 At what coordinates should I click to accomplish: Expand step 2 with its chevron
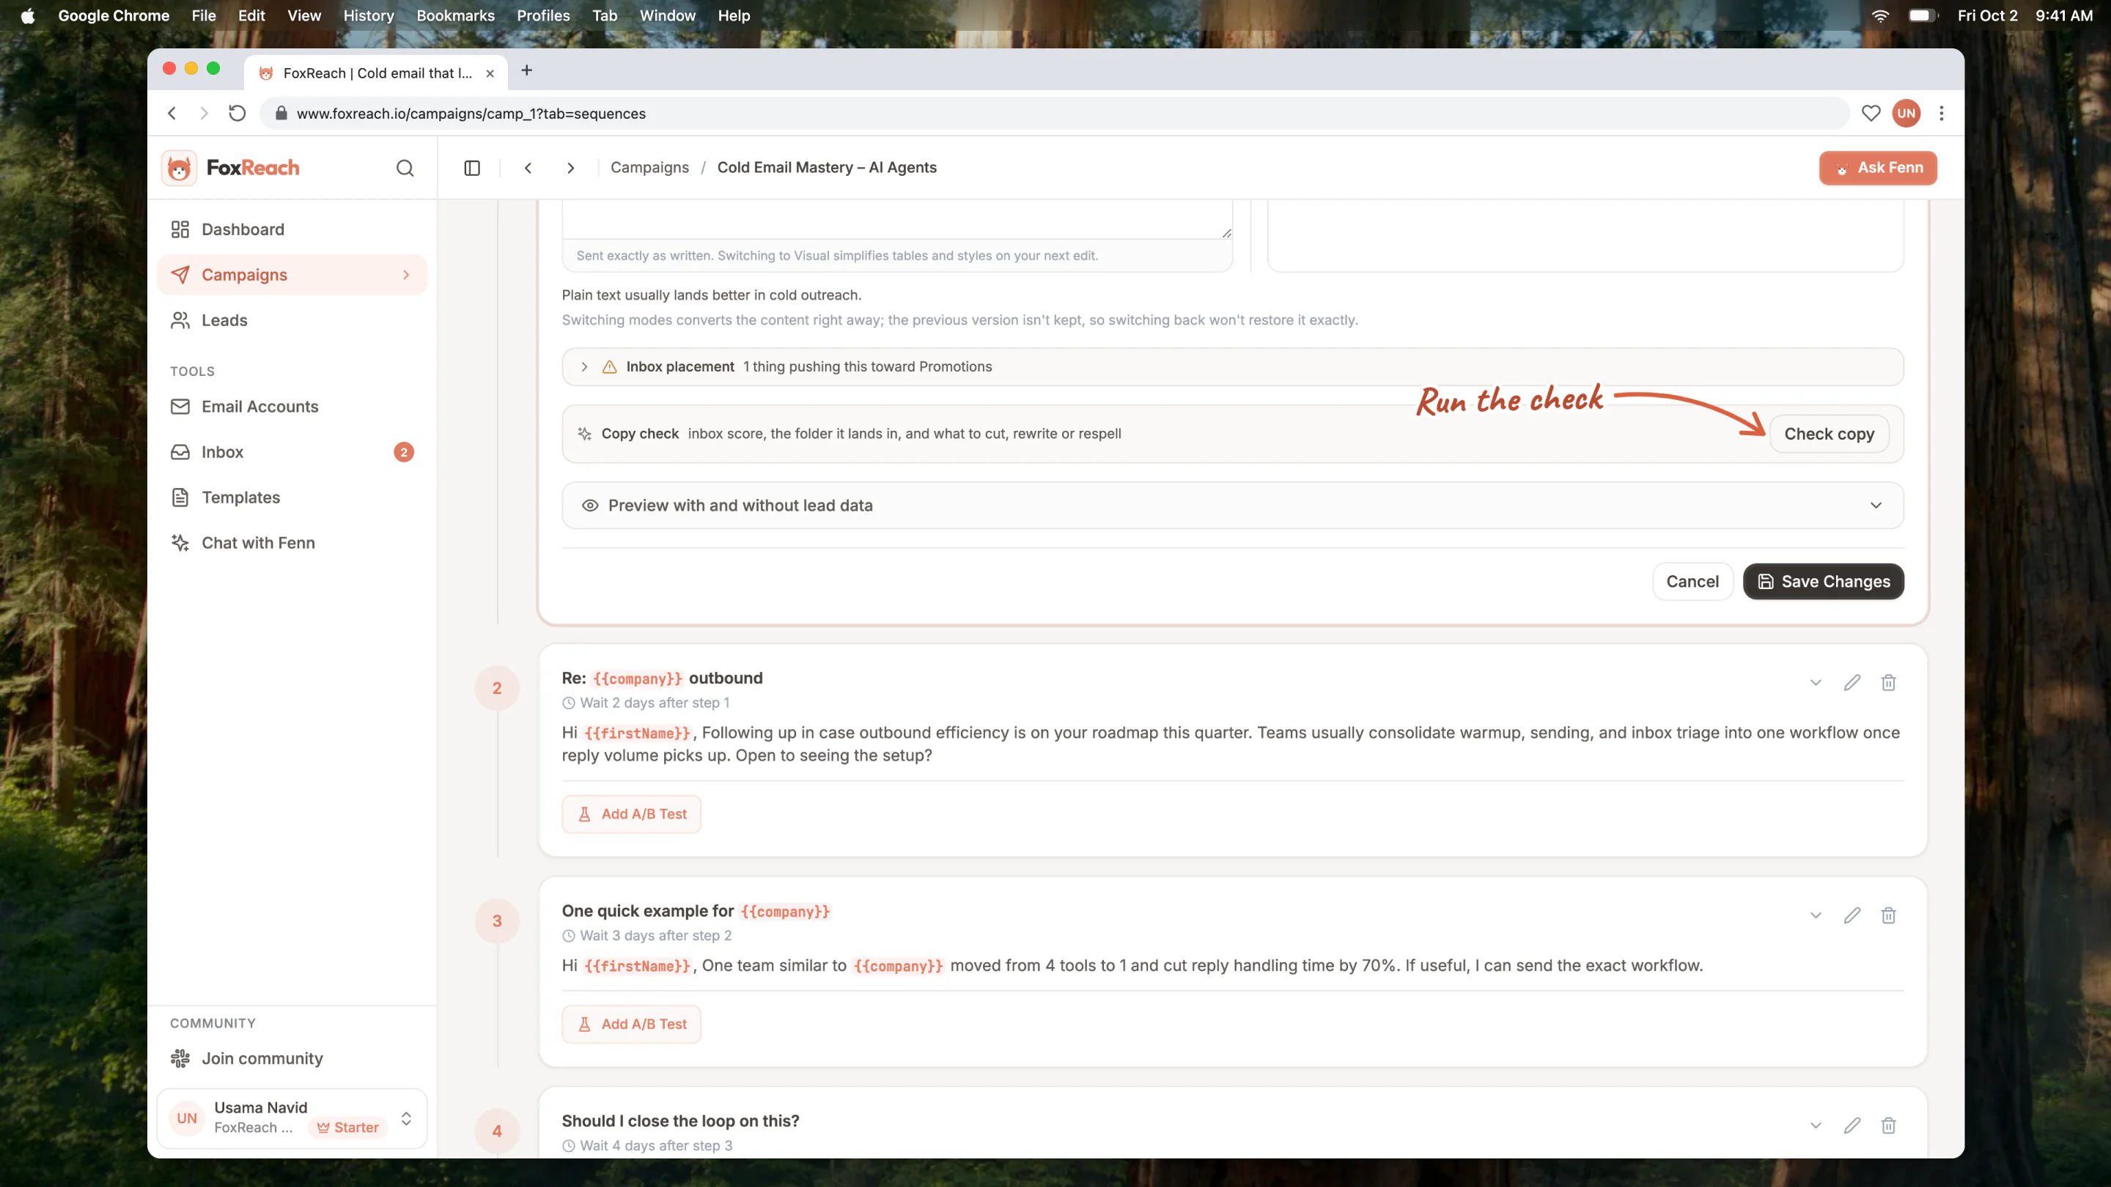[x=1816, y=682]
